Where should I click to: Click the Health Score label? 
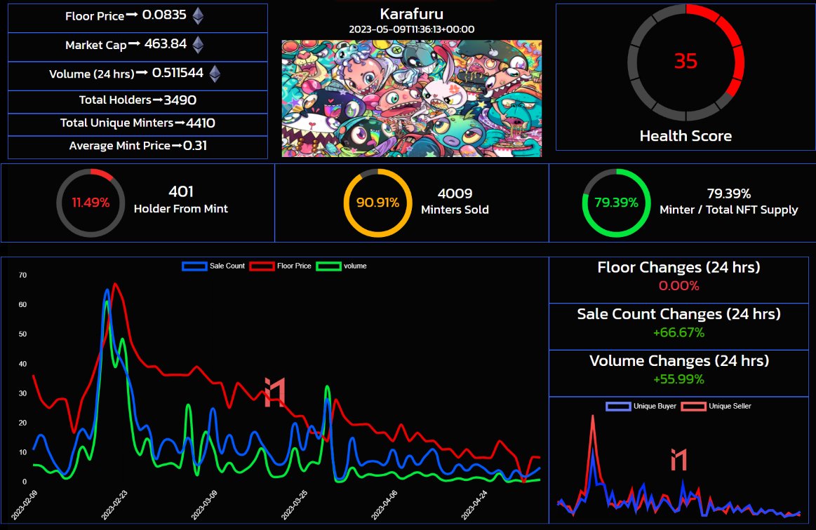(x=685, y=136)
